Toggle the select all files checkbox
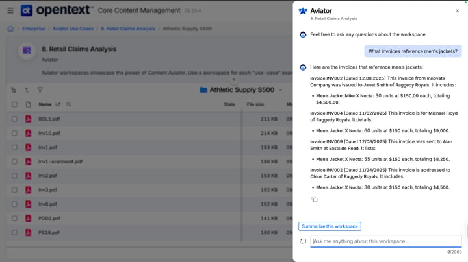 click(x=14, y=104)
